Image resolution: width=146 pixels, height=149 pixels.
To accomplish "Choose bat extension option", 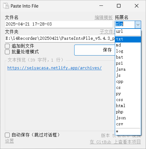I will click(128, 57).
